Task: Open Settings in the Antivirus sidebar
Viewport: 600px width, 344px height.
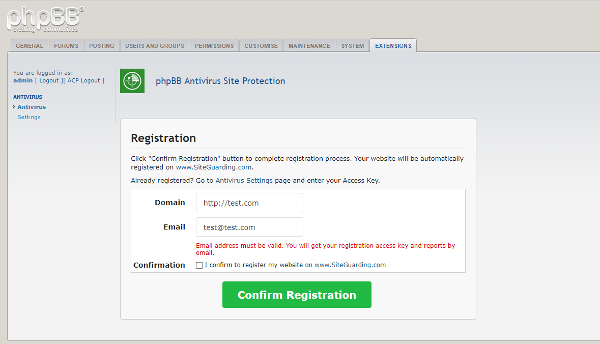Action: [x=29, y=117]
